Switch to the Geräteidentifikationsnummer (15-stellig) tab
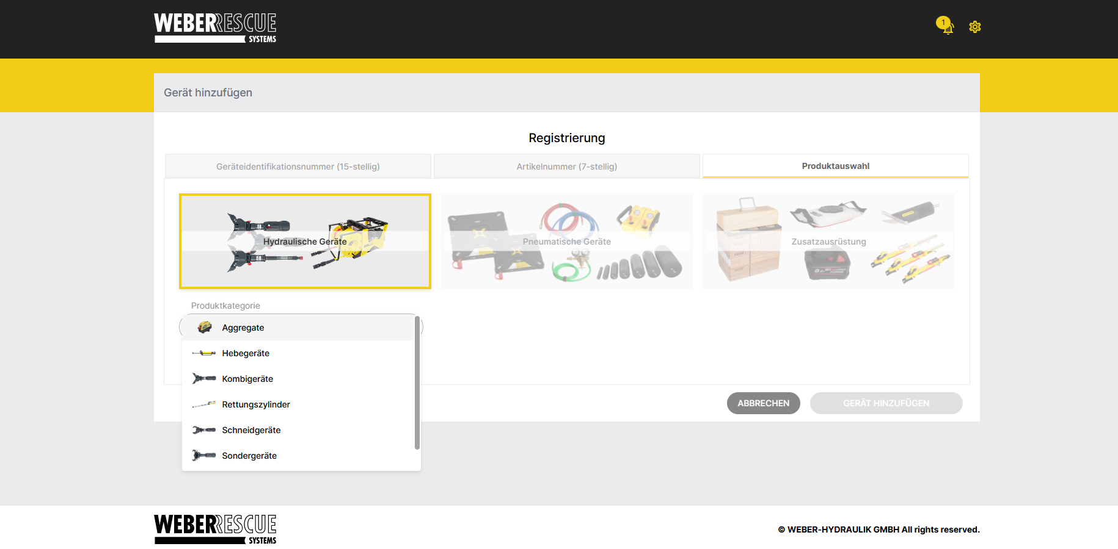 pyautogui.click(x=298, y=167)
